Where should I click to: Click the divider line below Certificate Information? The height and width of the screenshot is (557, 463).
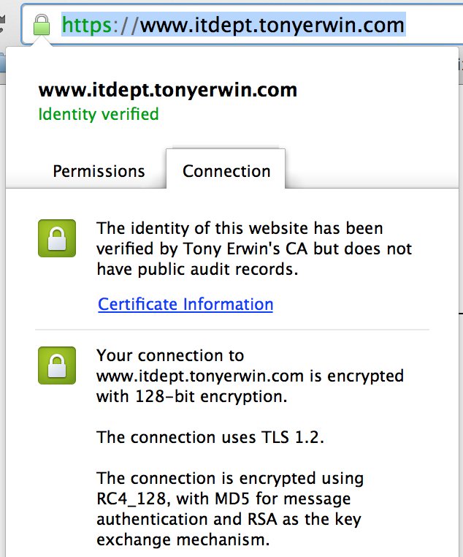click(234, 330)
